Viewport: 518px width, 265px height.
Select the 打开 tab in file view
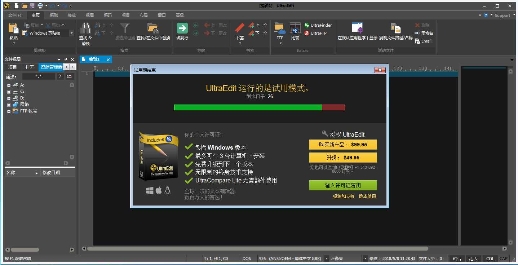[30, 67]
